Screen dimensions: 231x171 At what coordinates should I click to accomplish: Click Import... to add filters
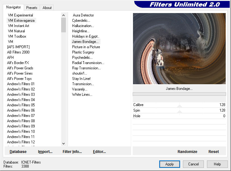45,152
